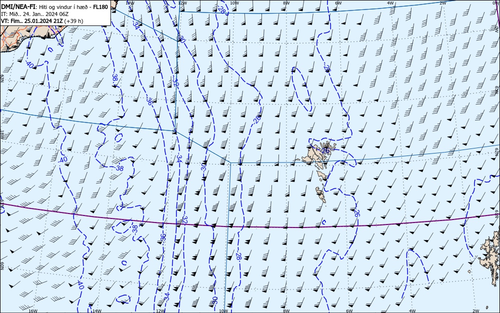
Task: Click the "(+39 h)" forecast offset text
Action: [x=73, y=21]
